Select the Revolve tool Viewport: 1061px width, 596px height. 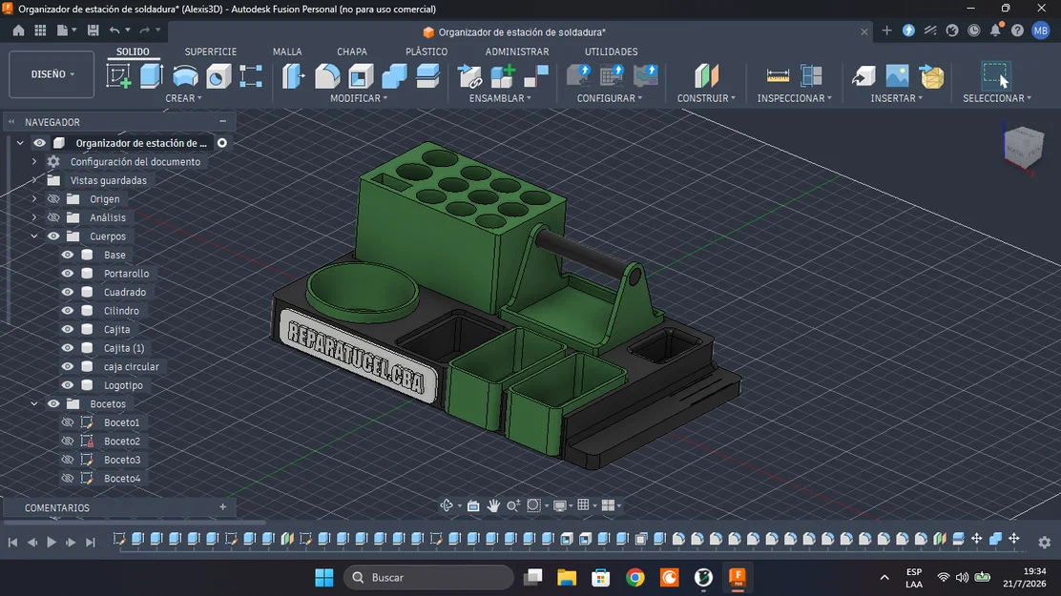tap(185, 75)
